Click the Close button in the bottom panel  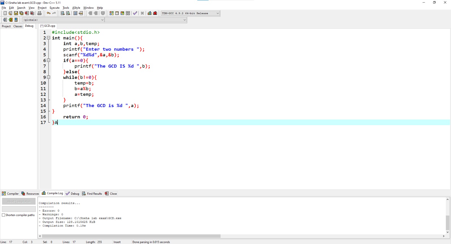(111, 194)
